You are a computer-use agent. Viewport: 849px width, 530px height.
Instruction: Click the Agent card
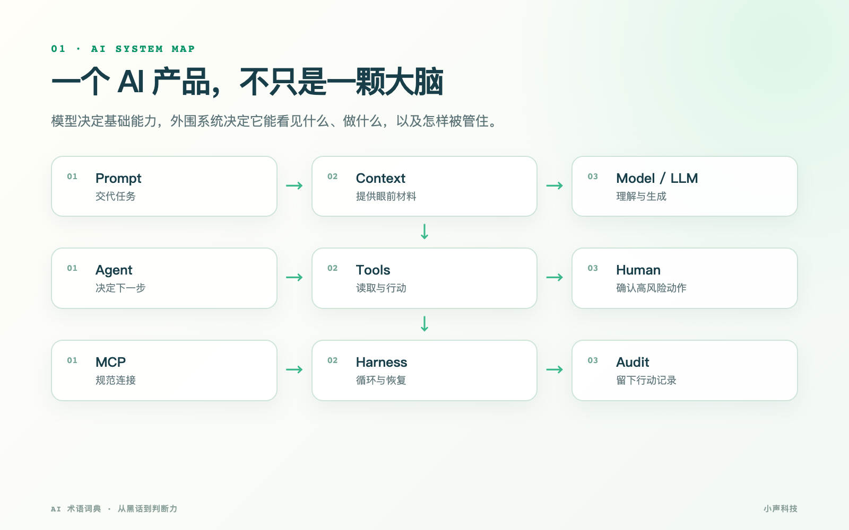[164, 278]
